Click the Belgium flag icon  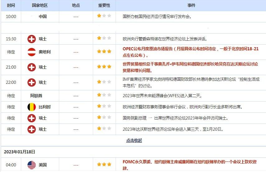point(31,107)
